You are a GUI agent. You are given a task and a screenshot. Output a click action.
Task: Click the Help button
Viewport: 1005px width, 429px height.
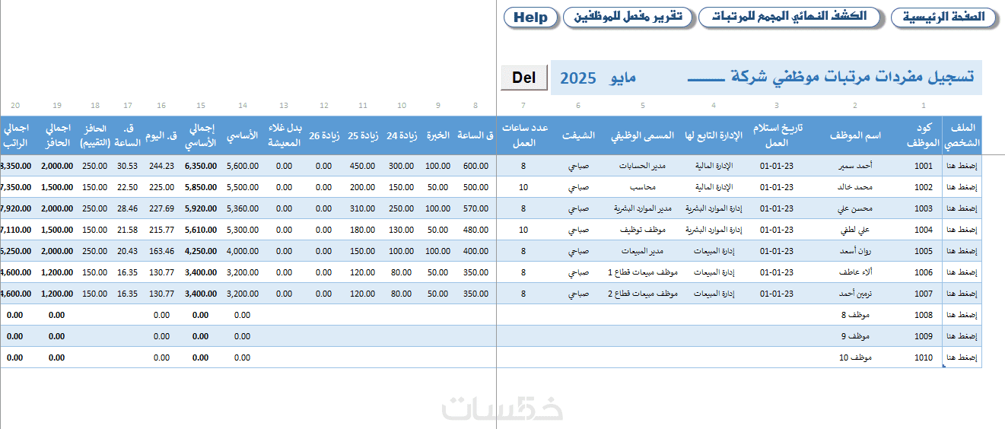click(531, 17)
